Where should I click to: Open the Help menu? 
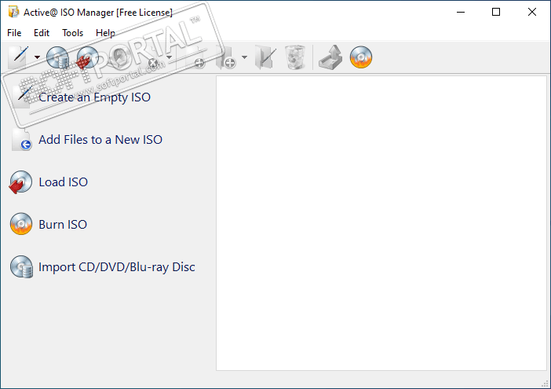coord(105,33)
